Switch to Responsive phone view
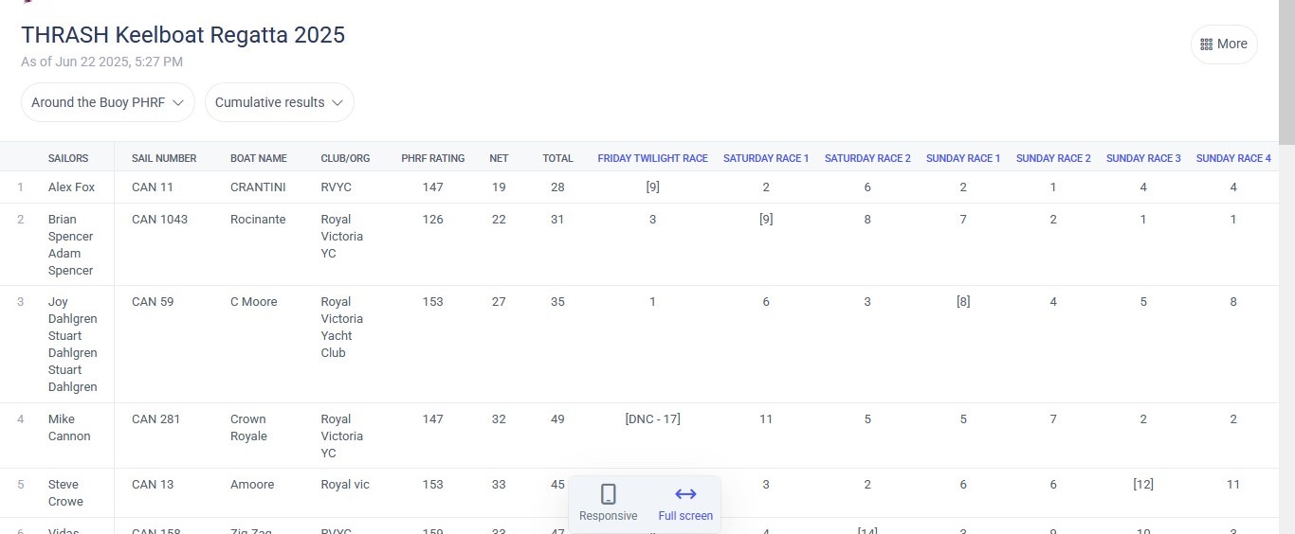The width and height of the screenshot is (1295, 534). pos(609,503)
